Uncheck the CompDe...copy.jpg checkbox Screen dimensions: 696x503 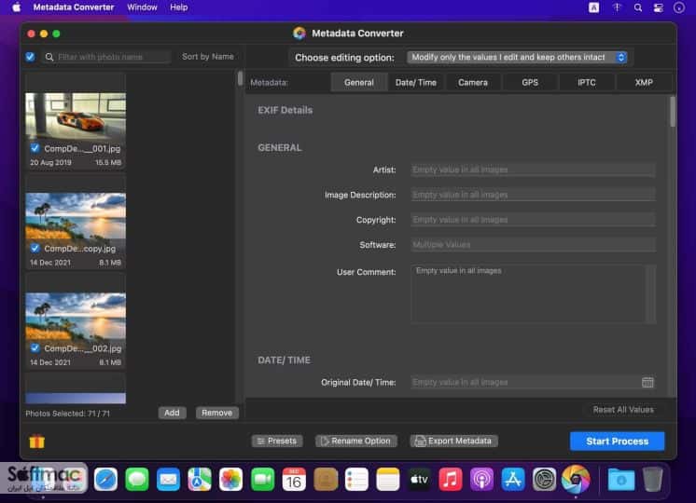pos(35,248)
